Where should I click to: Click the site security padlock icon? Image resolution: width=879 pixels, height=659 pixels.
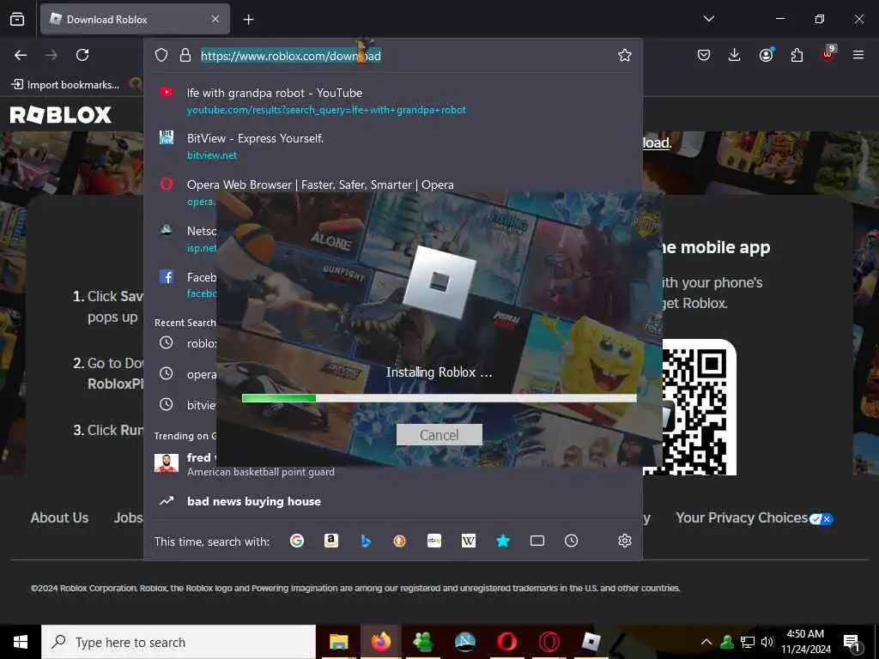pos(185,55)
